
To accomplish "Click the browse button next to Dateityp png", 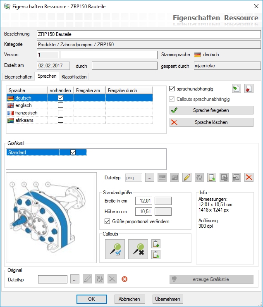I will [150, 177].
